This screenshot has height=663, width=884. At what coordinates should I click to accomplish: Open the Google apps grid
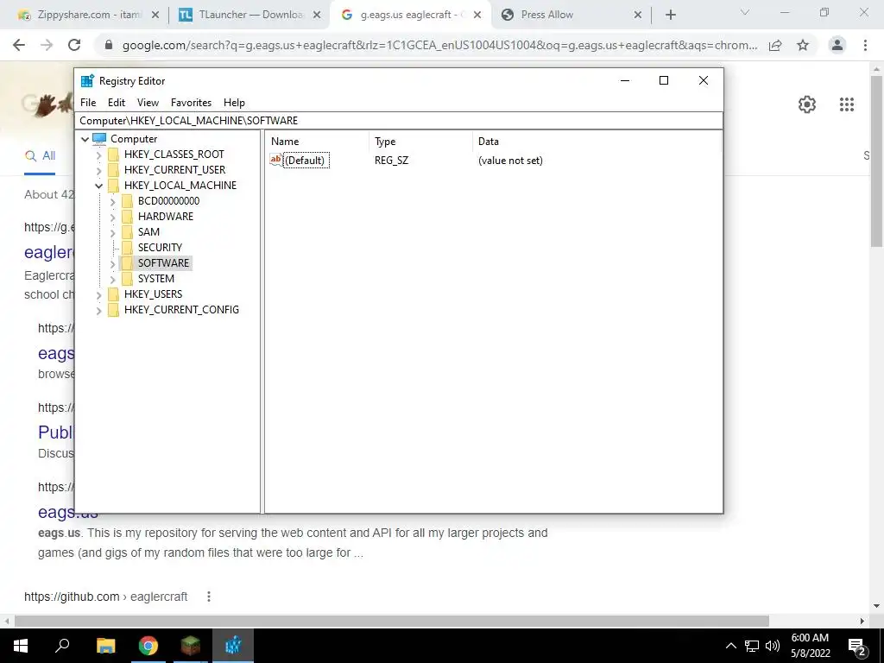tap(847, 104)
